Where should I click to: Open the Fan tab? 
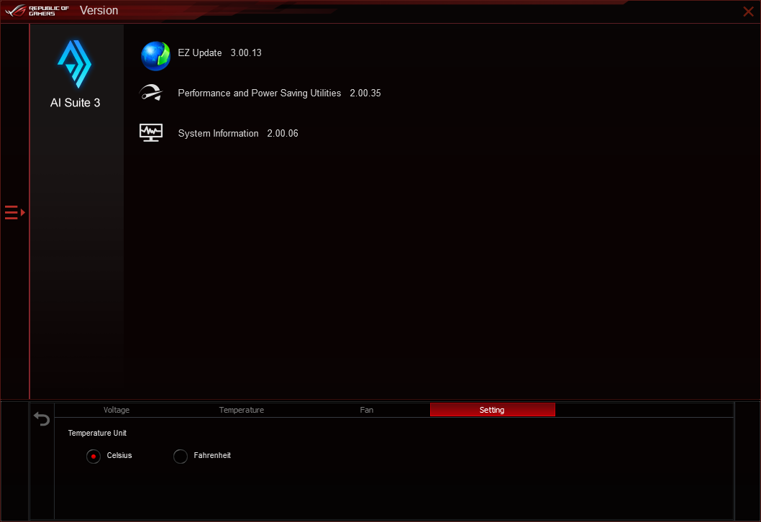click(367, 410)
